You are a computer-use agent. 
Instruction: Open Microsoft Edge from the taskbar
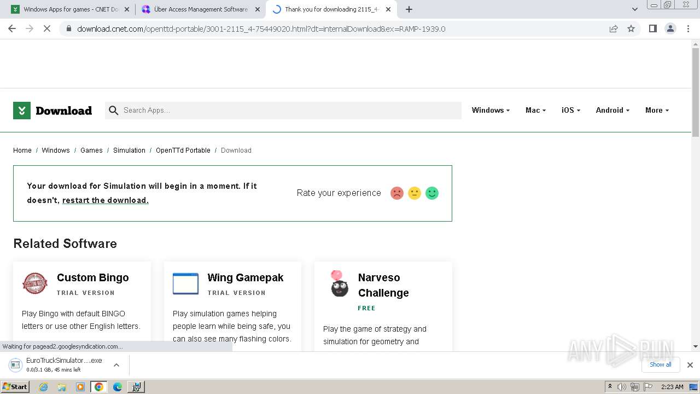[118, 387]
